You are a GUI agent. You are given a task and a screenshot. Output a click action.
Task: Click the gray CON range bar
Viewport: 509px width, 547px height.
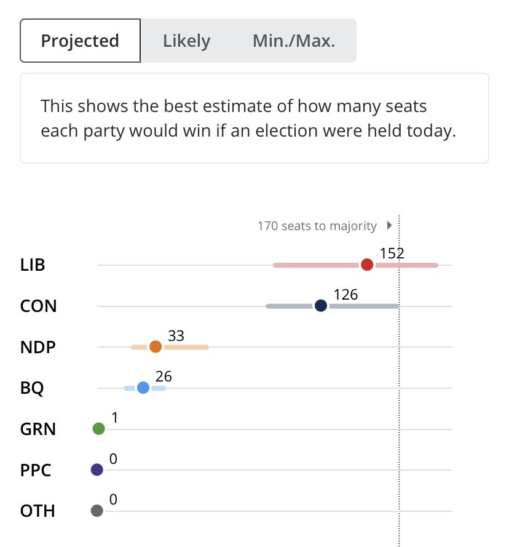point(333,306)
